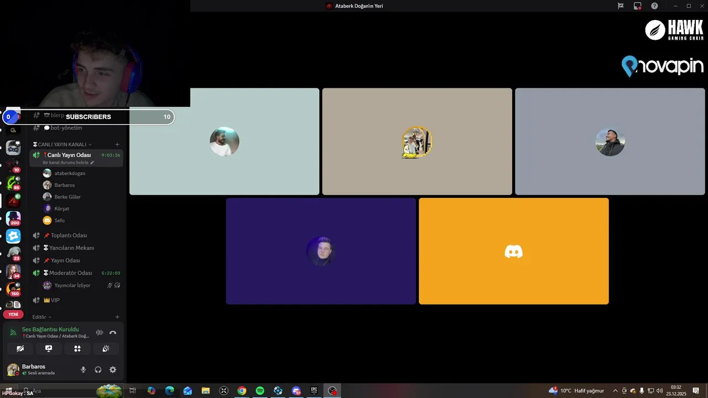Start screen sharing from voice panel
The height and width of the screenshot is (398, 708).
(x=49, y=349)
